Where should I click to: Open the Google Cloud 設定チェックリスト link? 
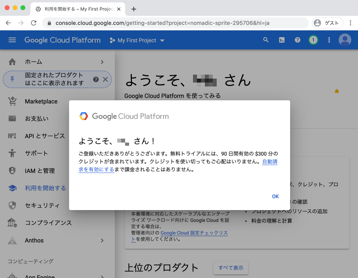(x=194, y=233)
